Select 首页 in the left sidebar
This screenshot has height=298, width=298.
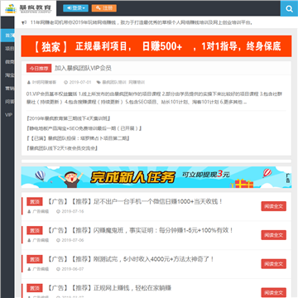(x=7, y=36)
